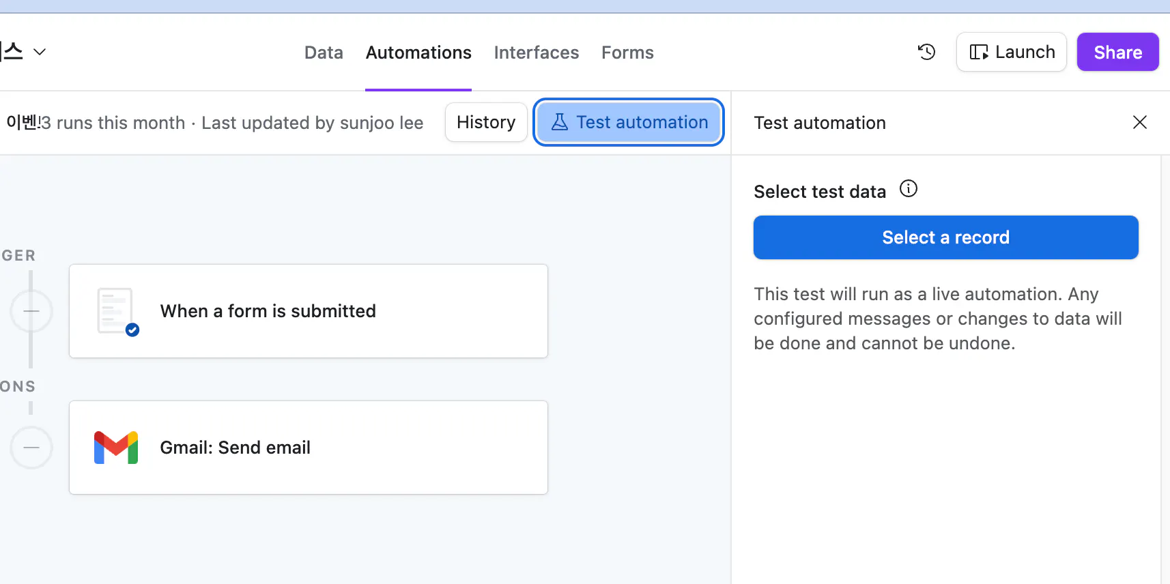Open the 'Gmail: Send email' action card
Screen dimensions: 1170x584
(309, 448)
